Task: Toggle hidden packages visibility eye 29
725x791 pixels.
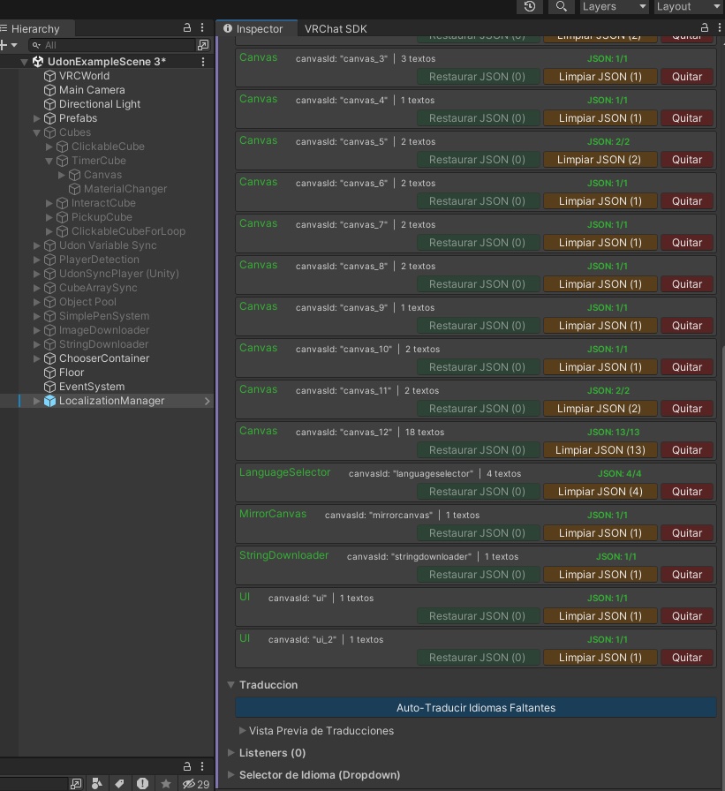Action: tap(196, 784)
